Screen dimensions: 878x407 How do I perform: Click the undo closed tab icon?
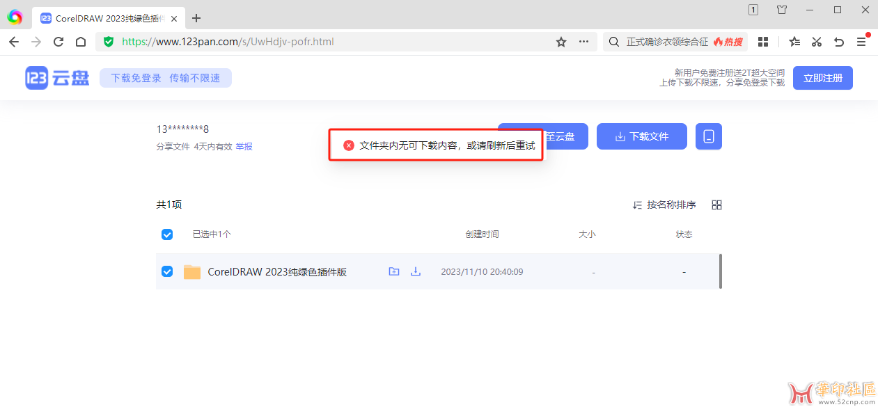coord(839,42)
